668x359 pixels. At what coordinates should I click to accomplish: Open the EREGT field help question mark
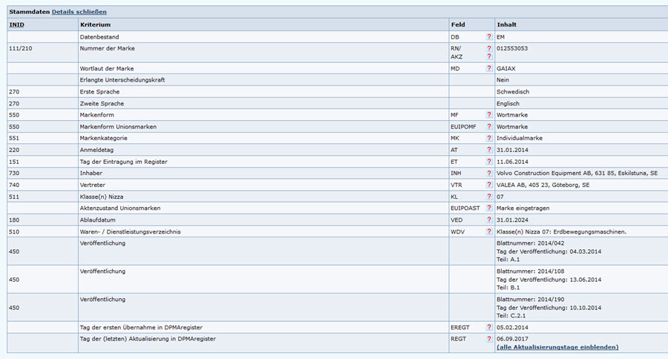point(489,327)
